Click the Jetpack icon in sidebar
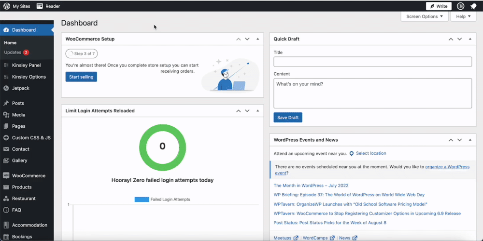 [6, 88]
